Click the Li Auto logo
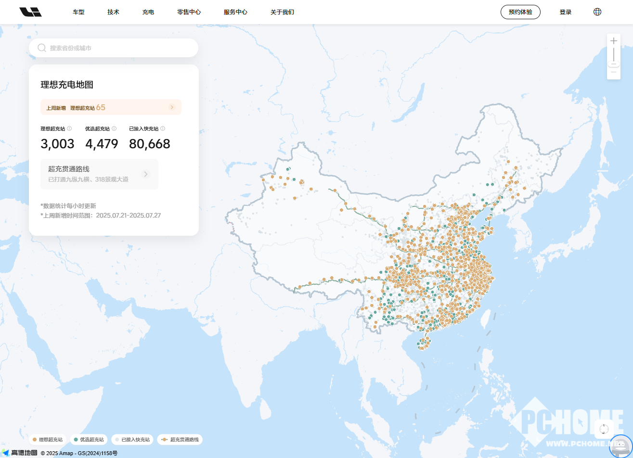 tap(30, 12)
